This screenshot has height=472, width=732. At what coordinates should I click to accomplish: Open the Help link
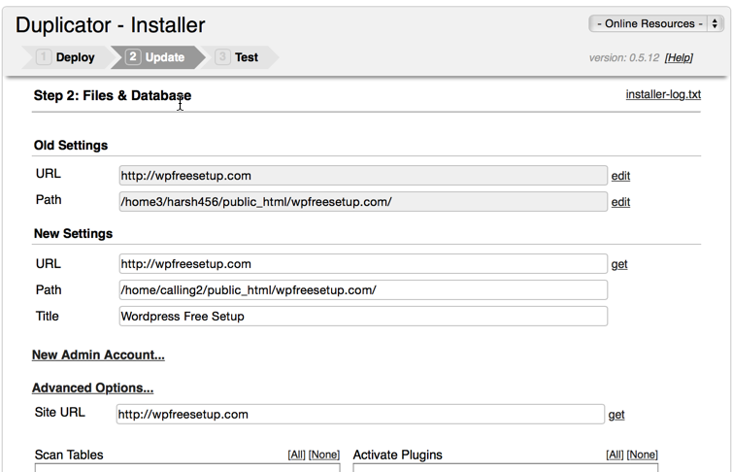679,58
